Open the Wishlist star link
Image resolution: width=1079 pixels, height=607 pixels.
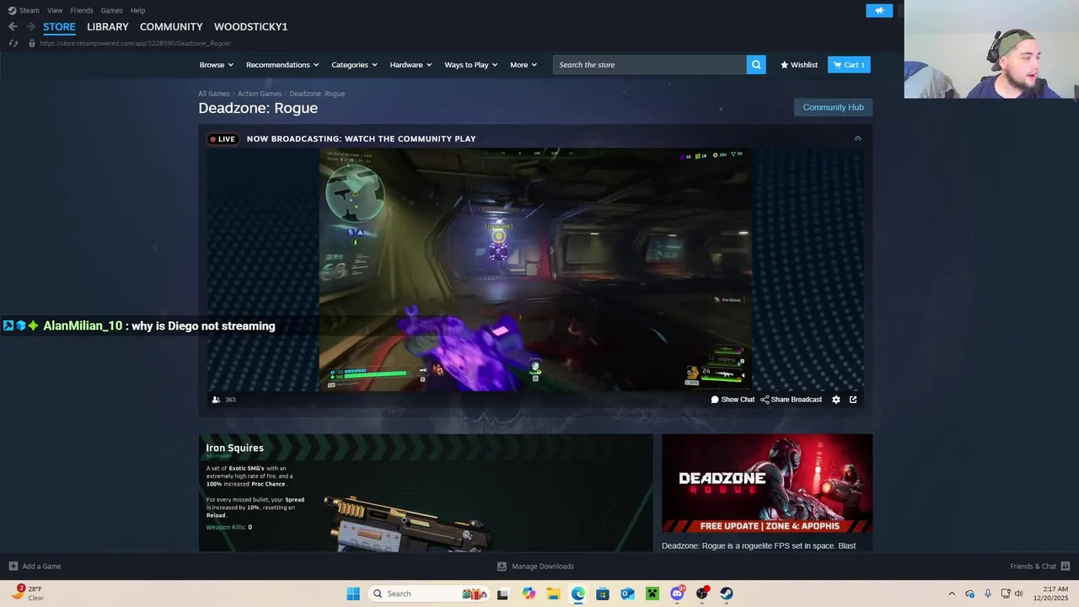(x=799, y=65)
